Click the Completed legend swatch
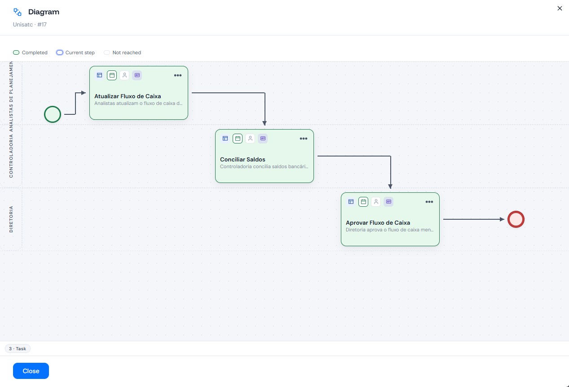Screen dimensions: 569x387 16,52
